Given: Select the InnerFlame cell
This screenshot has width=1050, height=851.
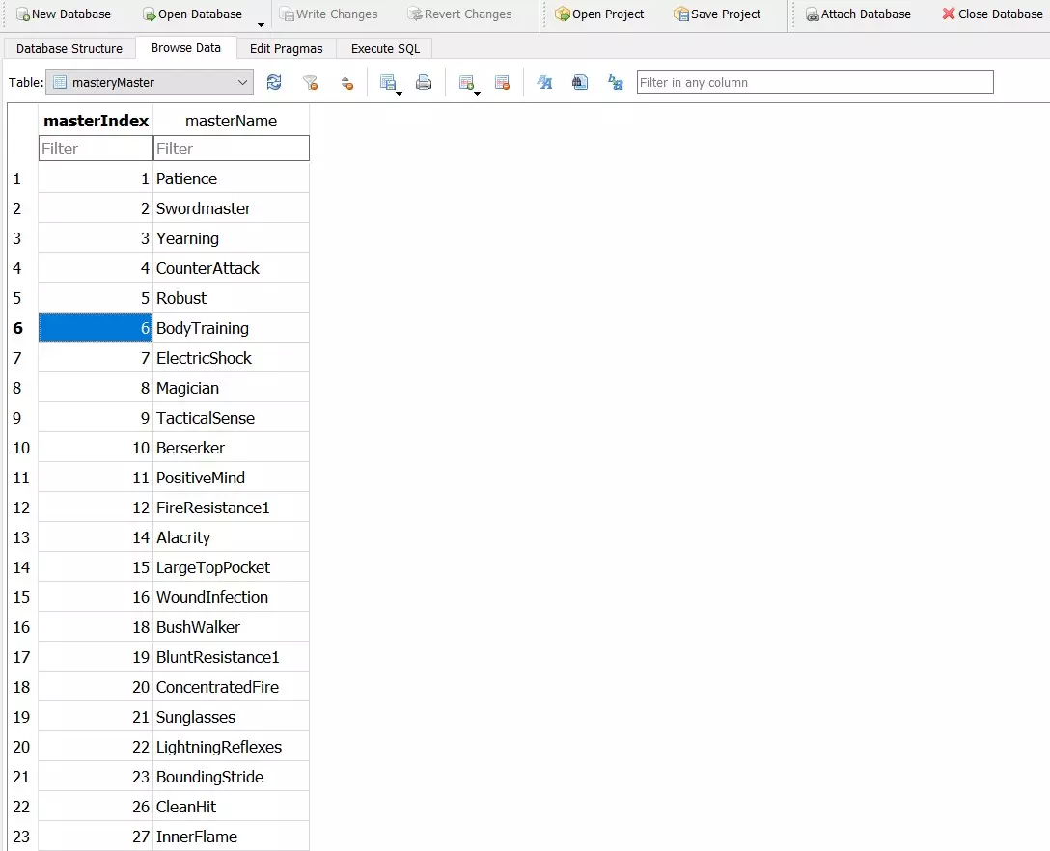Looking at the screenshot, I should (x=231, y=837).
